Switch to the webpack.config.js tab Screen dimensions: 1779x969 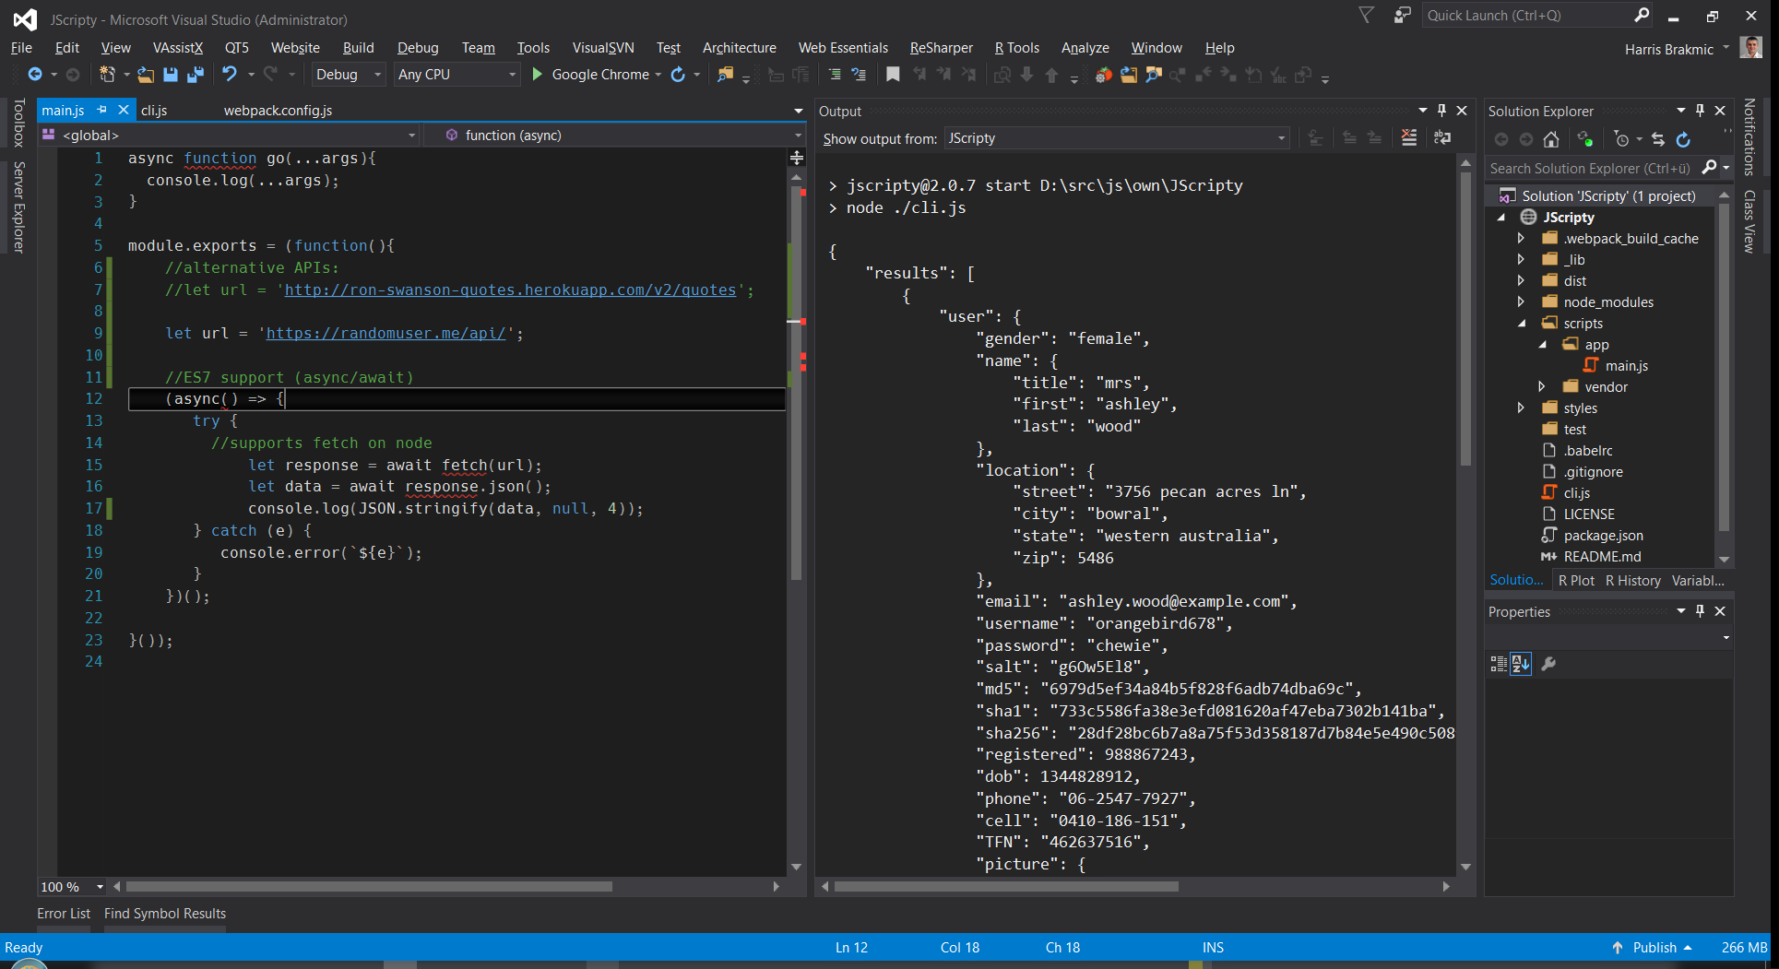278,111
